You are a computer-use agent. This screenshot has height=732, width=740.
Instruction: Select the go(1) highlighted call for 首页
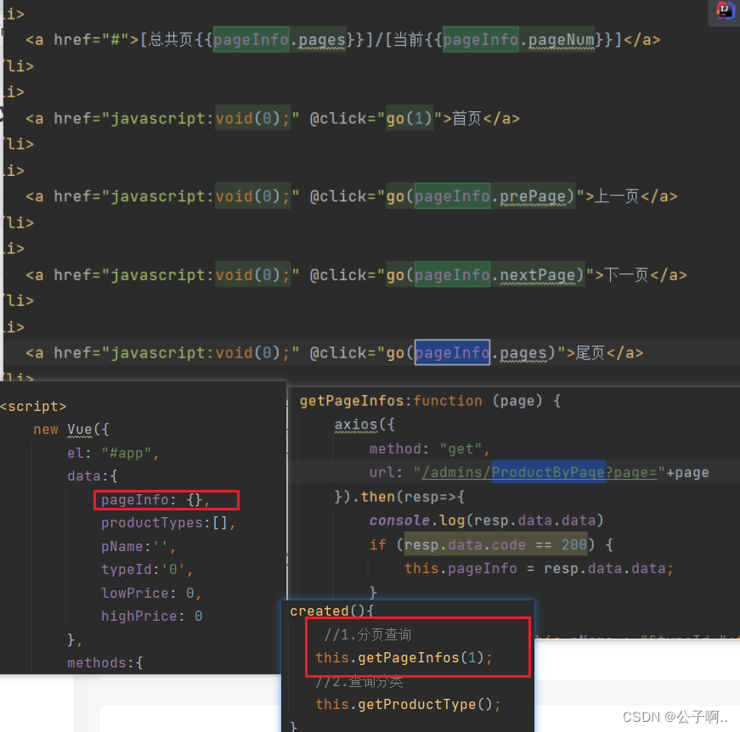(409, 118)
